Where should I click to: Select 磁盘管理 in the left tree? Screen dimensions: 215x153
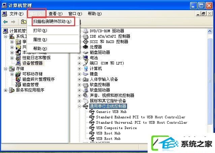coord(31,85)
